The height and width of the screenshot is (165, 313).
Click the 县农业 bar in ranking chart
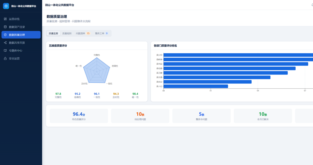click(208, 82)
